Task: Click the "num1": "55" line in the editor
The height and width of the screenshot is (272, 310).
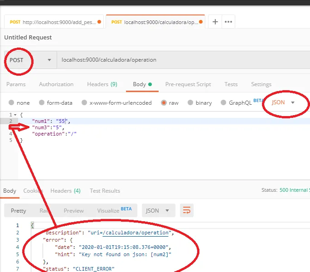Action: (x=51, y=121)
